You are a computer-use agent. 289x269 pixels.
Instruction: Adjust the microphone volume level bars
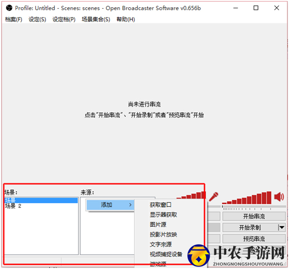tap(191, 195)
